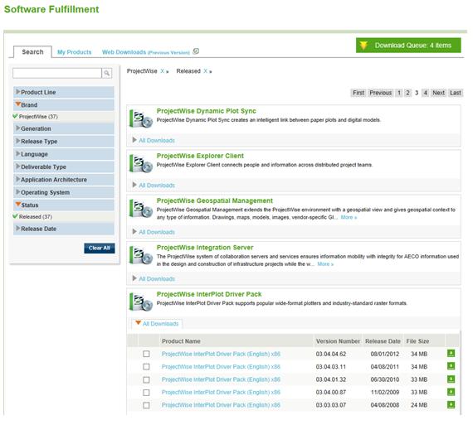
Task: Check the box for version 03.03.03.07
Action: (x=146, y=405)
